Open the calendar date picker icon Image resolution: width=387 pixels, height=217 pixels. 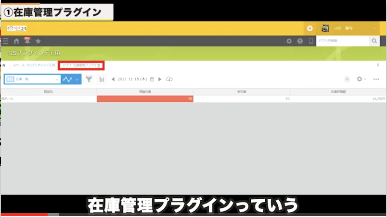pos(152,79)
